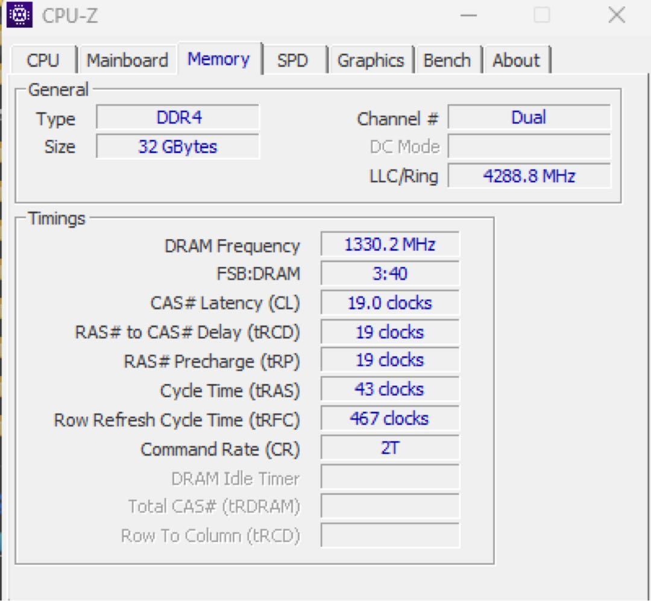Screen dimensions: 651x601
Task: Click the CAS# Latency 19.0 clocks field
Action: point(390,302)
